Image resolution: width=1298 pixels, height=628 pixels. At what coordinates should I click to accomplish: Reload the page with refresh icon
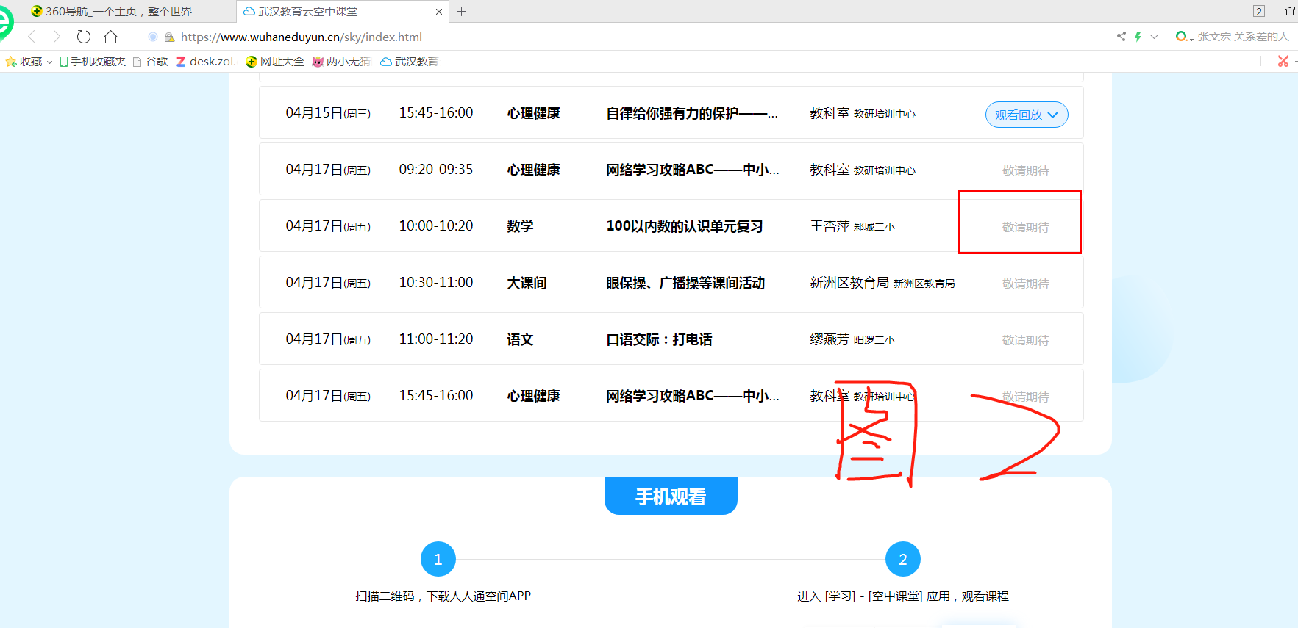pos(84,37)
